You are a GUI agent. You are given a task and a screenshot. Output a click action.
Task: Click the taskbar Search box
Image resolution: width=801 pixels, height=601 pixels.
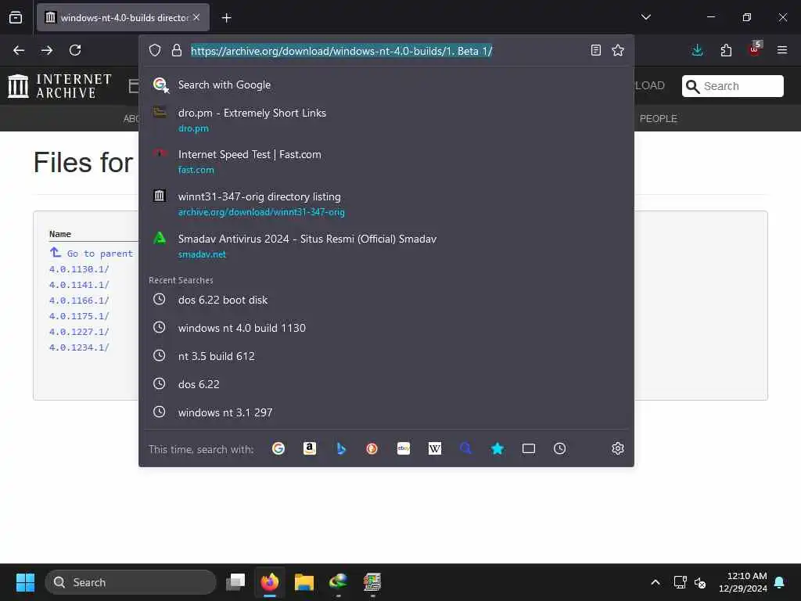(131, 582)
